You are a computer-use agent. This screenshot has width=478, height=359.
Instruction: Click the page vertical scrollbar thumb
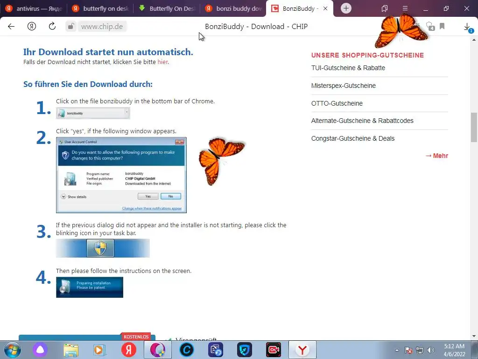point(474,127)
